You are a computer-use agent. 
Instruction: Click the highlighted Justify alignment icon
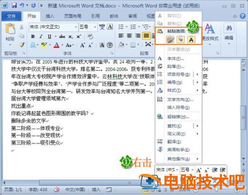(x=146, y=36)
